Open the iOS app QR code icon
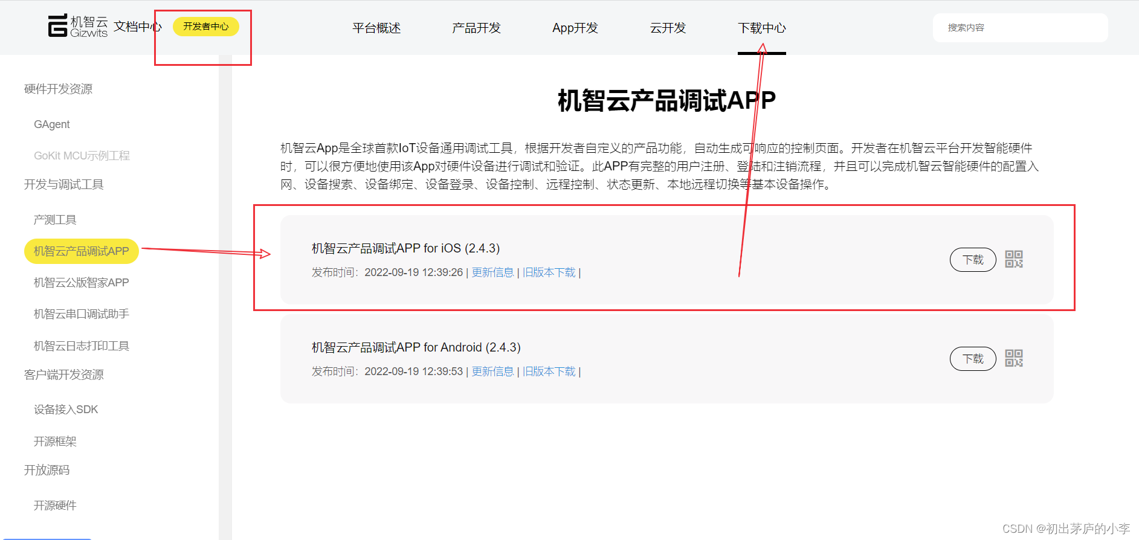 click(1013, 259)
